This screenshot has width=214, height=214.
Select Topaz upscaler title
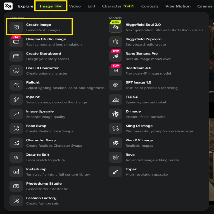[x=131, y=169]
